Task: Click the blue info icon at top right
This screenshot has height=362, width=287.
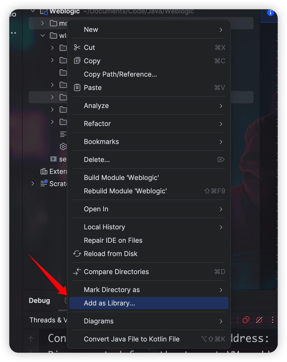Action: 270,12
